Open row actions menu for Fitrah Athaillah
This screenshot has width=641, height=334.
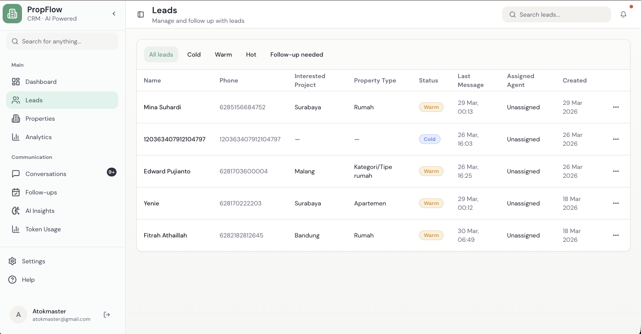pyautogui.click(x=616, y=235)
